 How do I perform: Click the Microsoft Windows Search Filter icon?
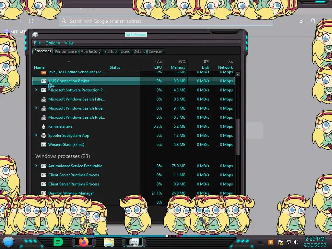click(44, 99)
